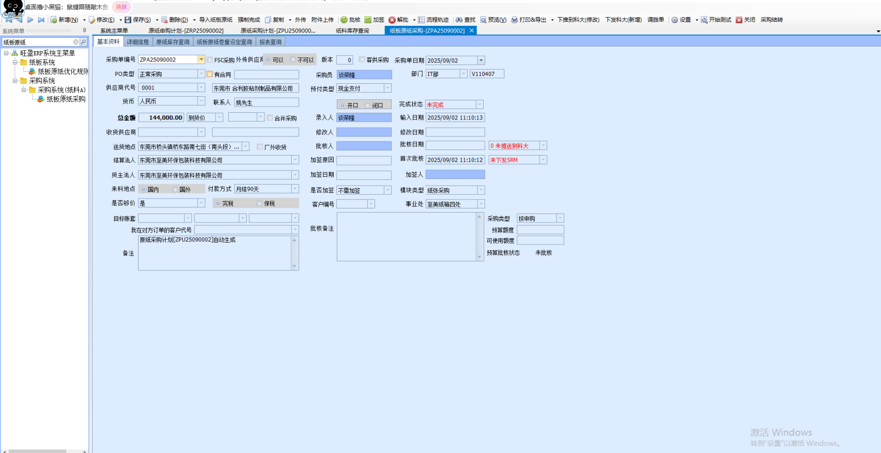Collapse the 采购系统 tree node
The image size is (881, 453).
click(15, 81)
